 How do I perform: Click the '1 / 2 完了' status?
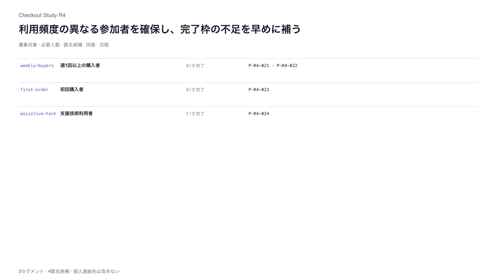(x=195, y=114)
